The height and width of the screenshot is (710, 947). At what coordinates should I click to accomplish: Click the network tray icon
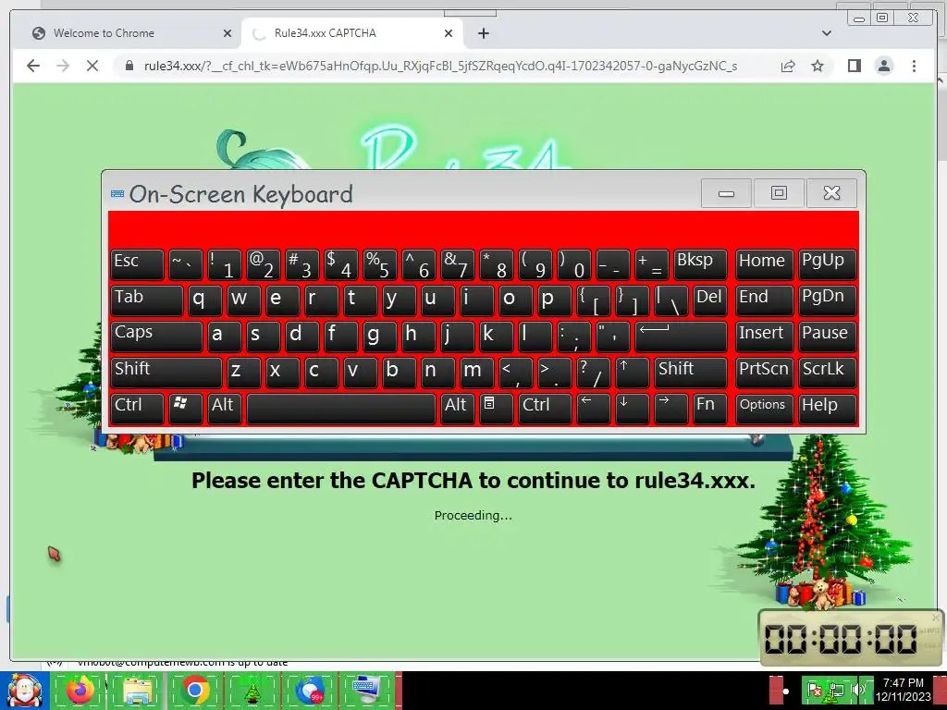(836, 690)
